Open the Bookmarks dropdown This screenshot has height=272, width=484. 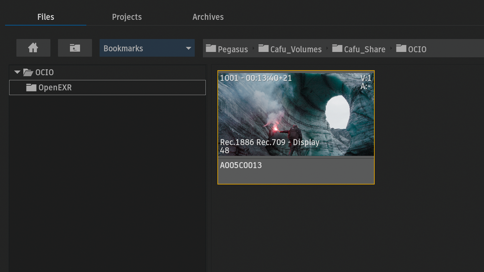click(x=147, y=48)
